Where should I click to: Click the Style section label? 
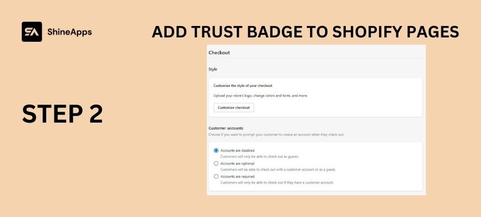213,69
